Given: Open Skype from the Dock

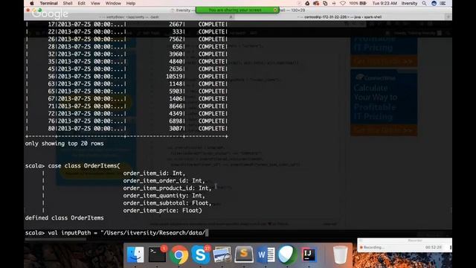Looking at the screenshot, I should pyautogui.click(x=201, y=255).
